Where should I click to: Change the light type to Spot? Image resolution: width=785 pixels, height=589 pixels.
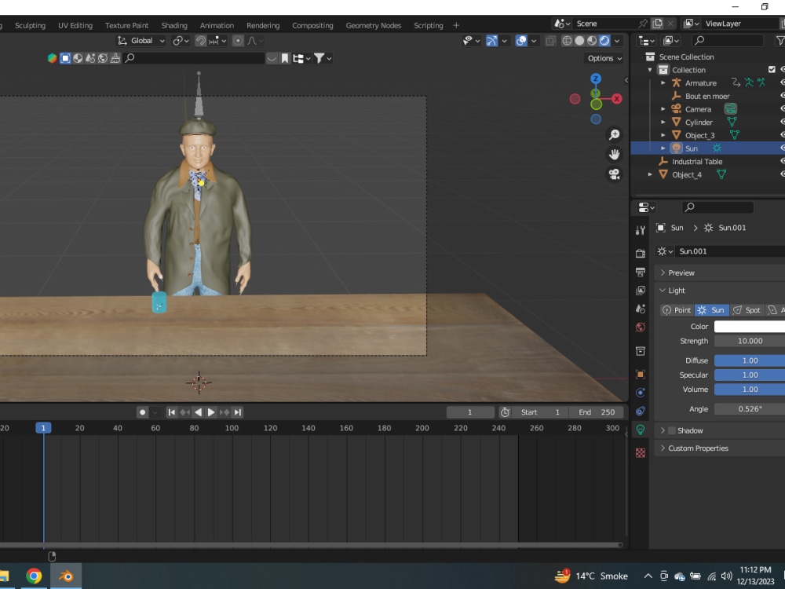click(x=747, y=309)
